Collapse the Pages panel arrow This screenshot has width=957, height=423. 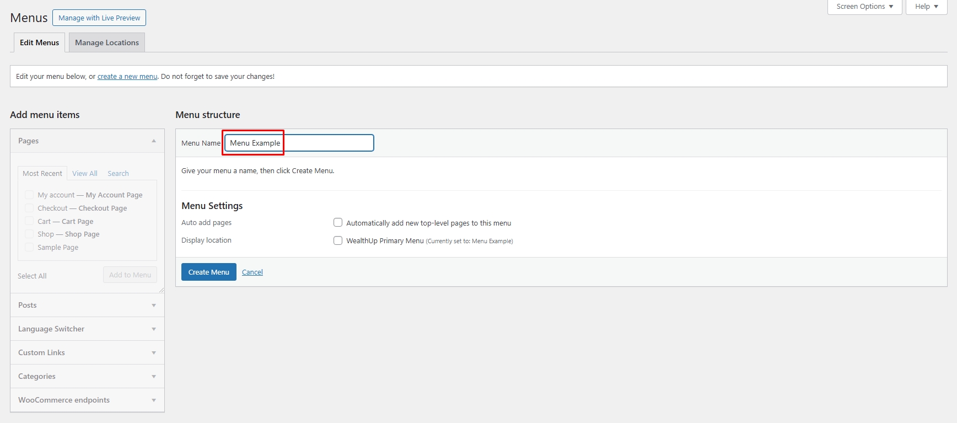click(154, 141)
